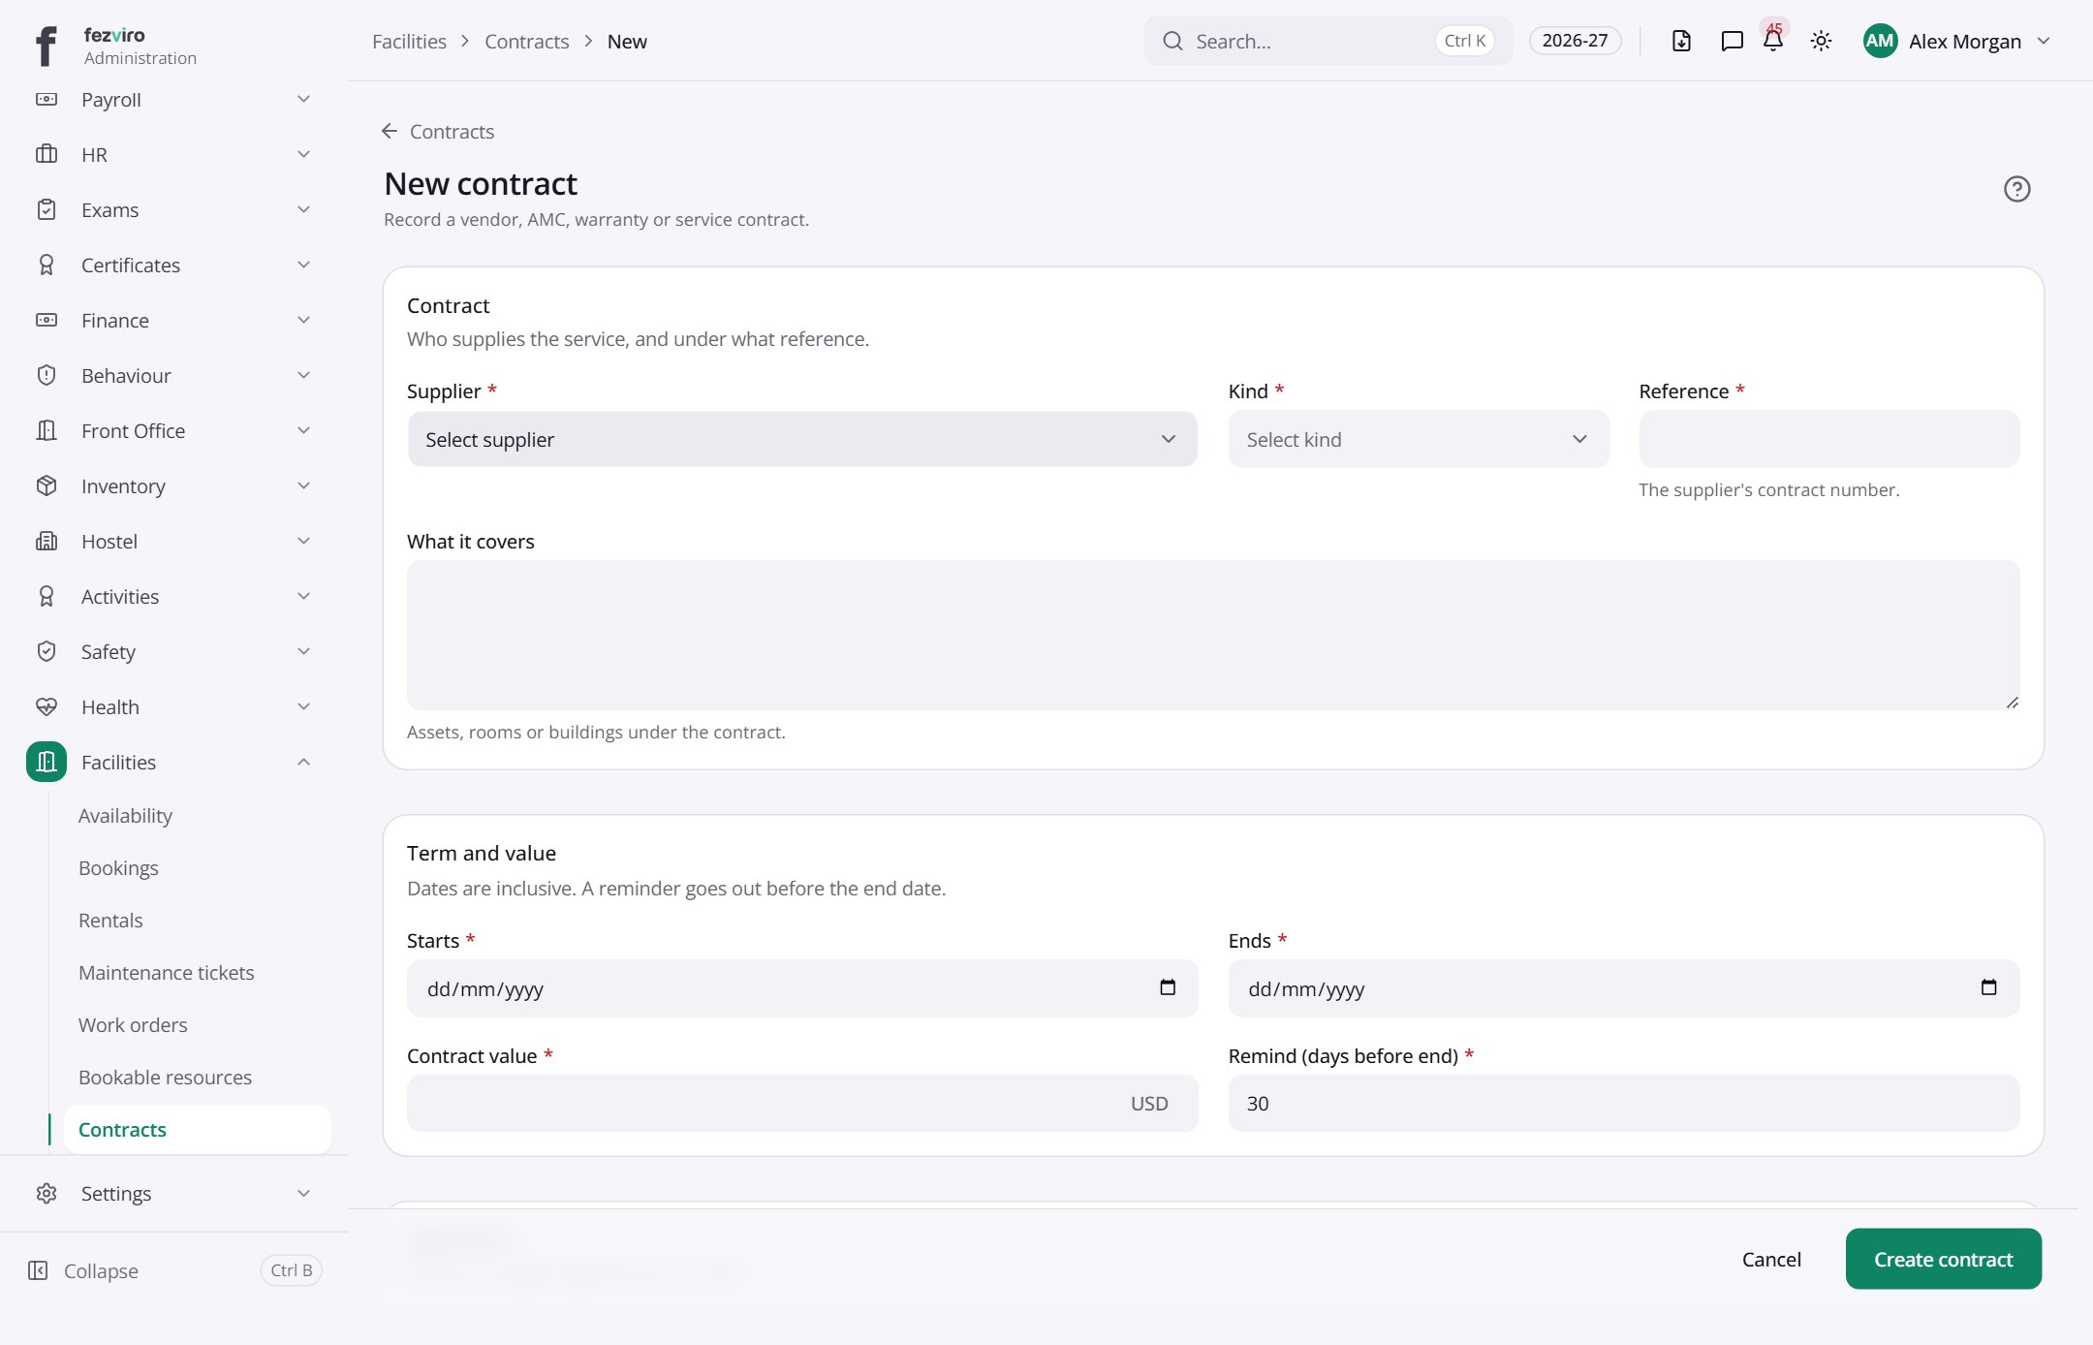This screenshot has width=2093, height=1345.
Task: Click the back arrow next to Contracts
Action: tap(390, 131)
